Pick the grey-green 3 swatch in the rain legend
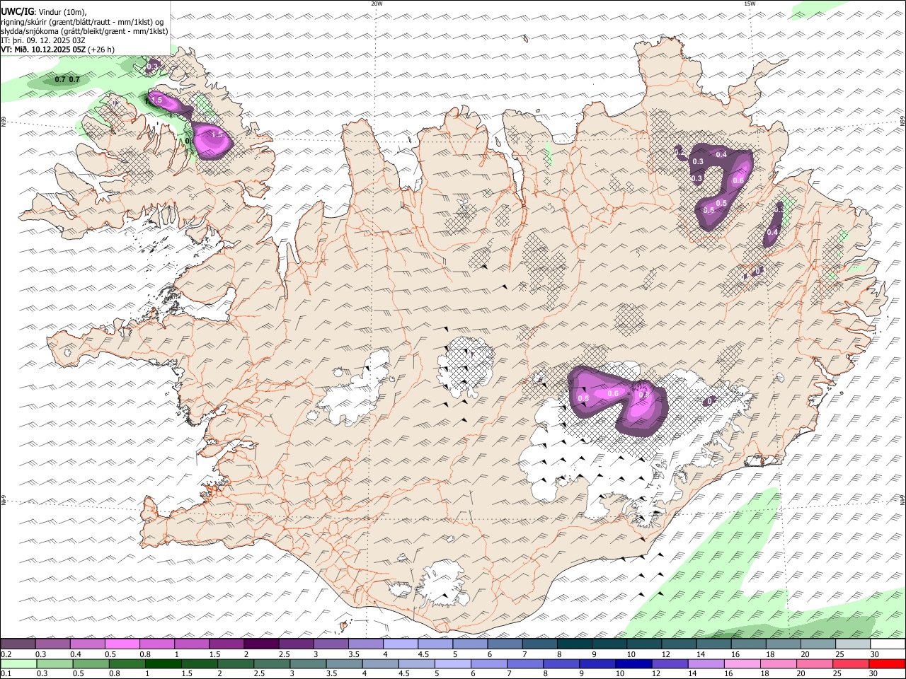Viewport: 906px width, 679px height. [308, 664]
